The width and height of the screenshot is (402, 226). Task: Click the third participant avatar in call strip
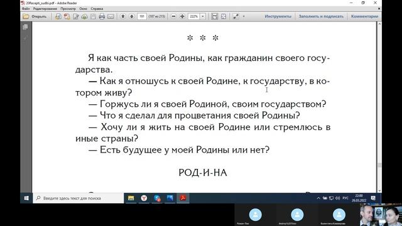(339, 215)
